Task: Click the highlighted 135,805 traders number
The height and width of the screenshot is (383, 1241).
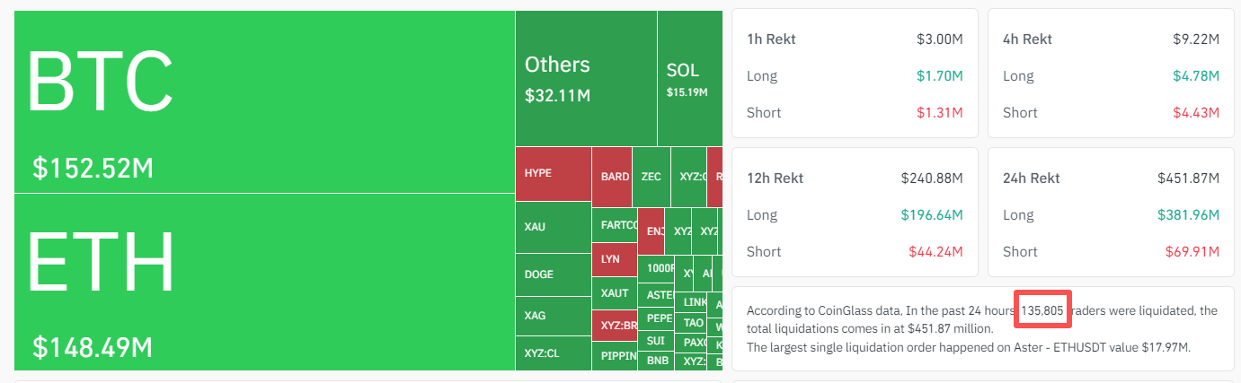Action: [1042, 310]
